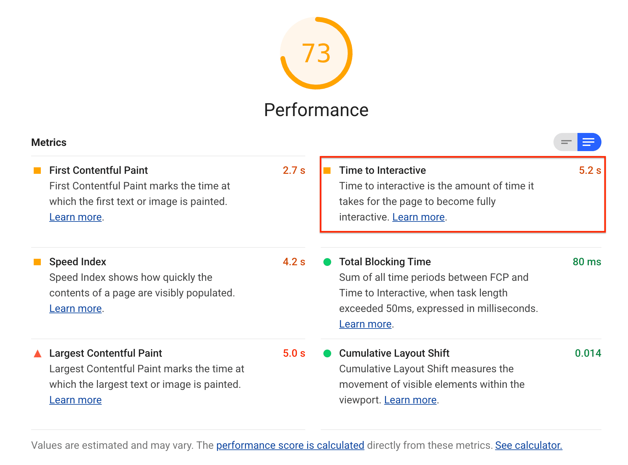Screen dimensions: 628x465
Task: Toggle the compact metrics display mode
Action: tap(565, 142)
